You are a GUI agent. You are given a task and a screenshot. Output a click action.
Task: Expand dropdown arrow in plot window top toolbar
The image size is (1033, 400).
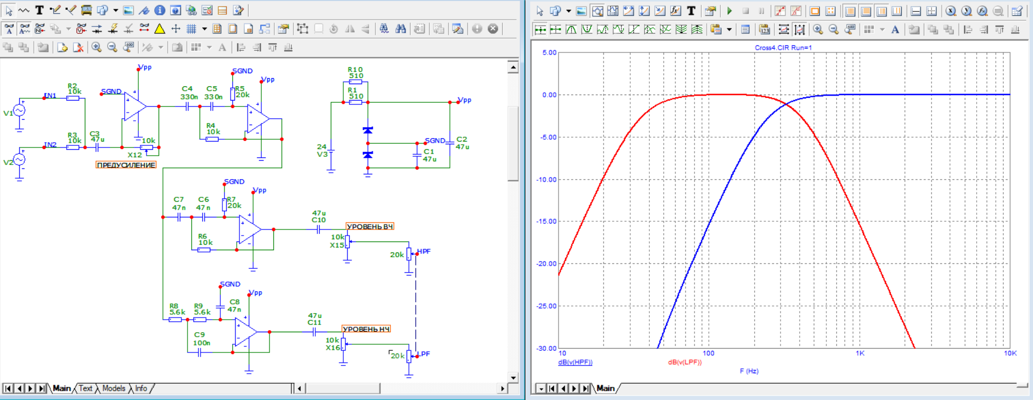(x=568, y=11)
